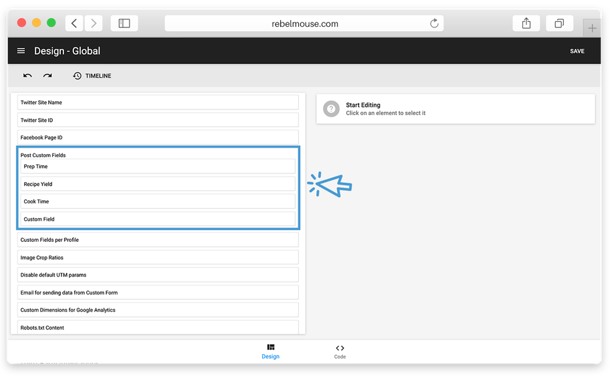
Task: Click the undo arrow icon
Action: [27, 76]
